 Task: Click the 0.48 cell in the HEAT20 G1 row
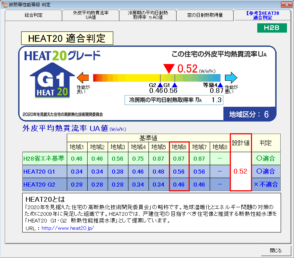click(159, 171)
